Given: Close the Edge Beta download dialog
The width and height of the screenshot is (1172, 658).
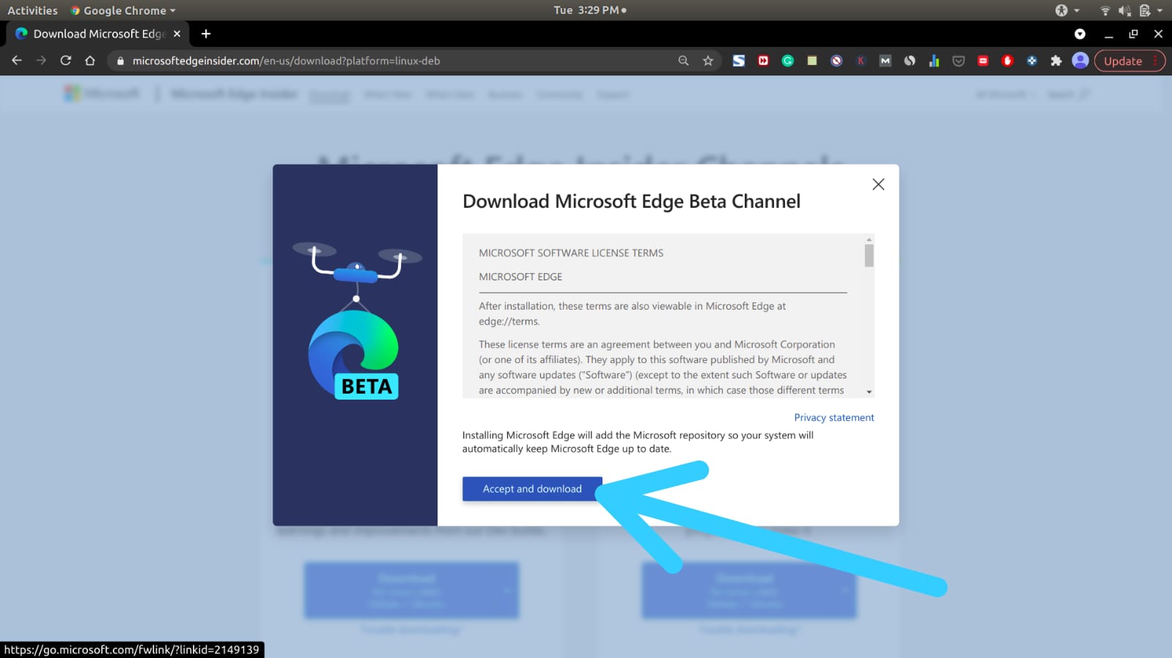Looking at the screenshot, I should click(878, 184).
